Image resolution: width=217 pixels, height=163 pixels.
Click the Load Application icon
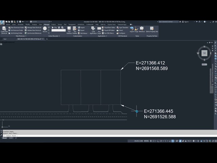pyautogui.click(x=93, y=30)
